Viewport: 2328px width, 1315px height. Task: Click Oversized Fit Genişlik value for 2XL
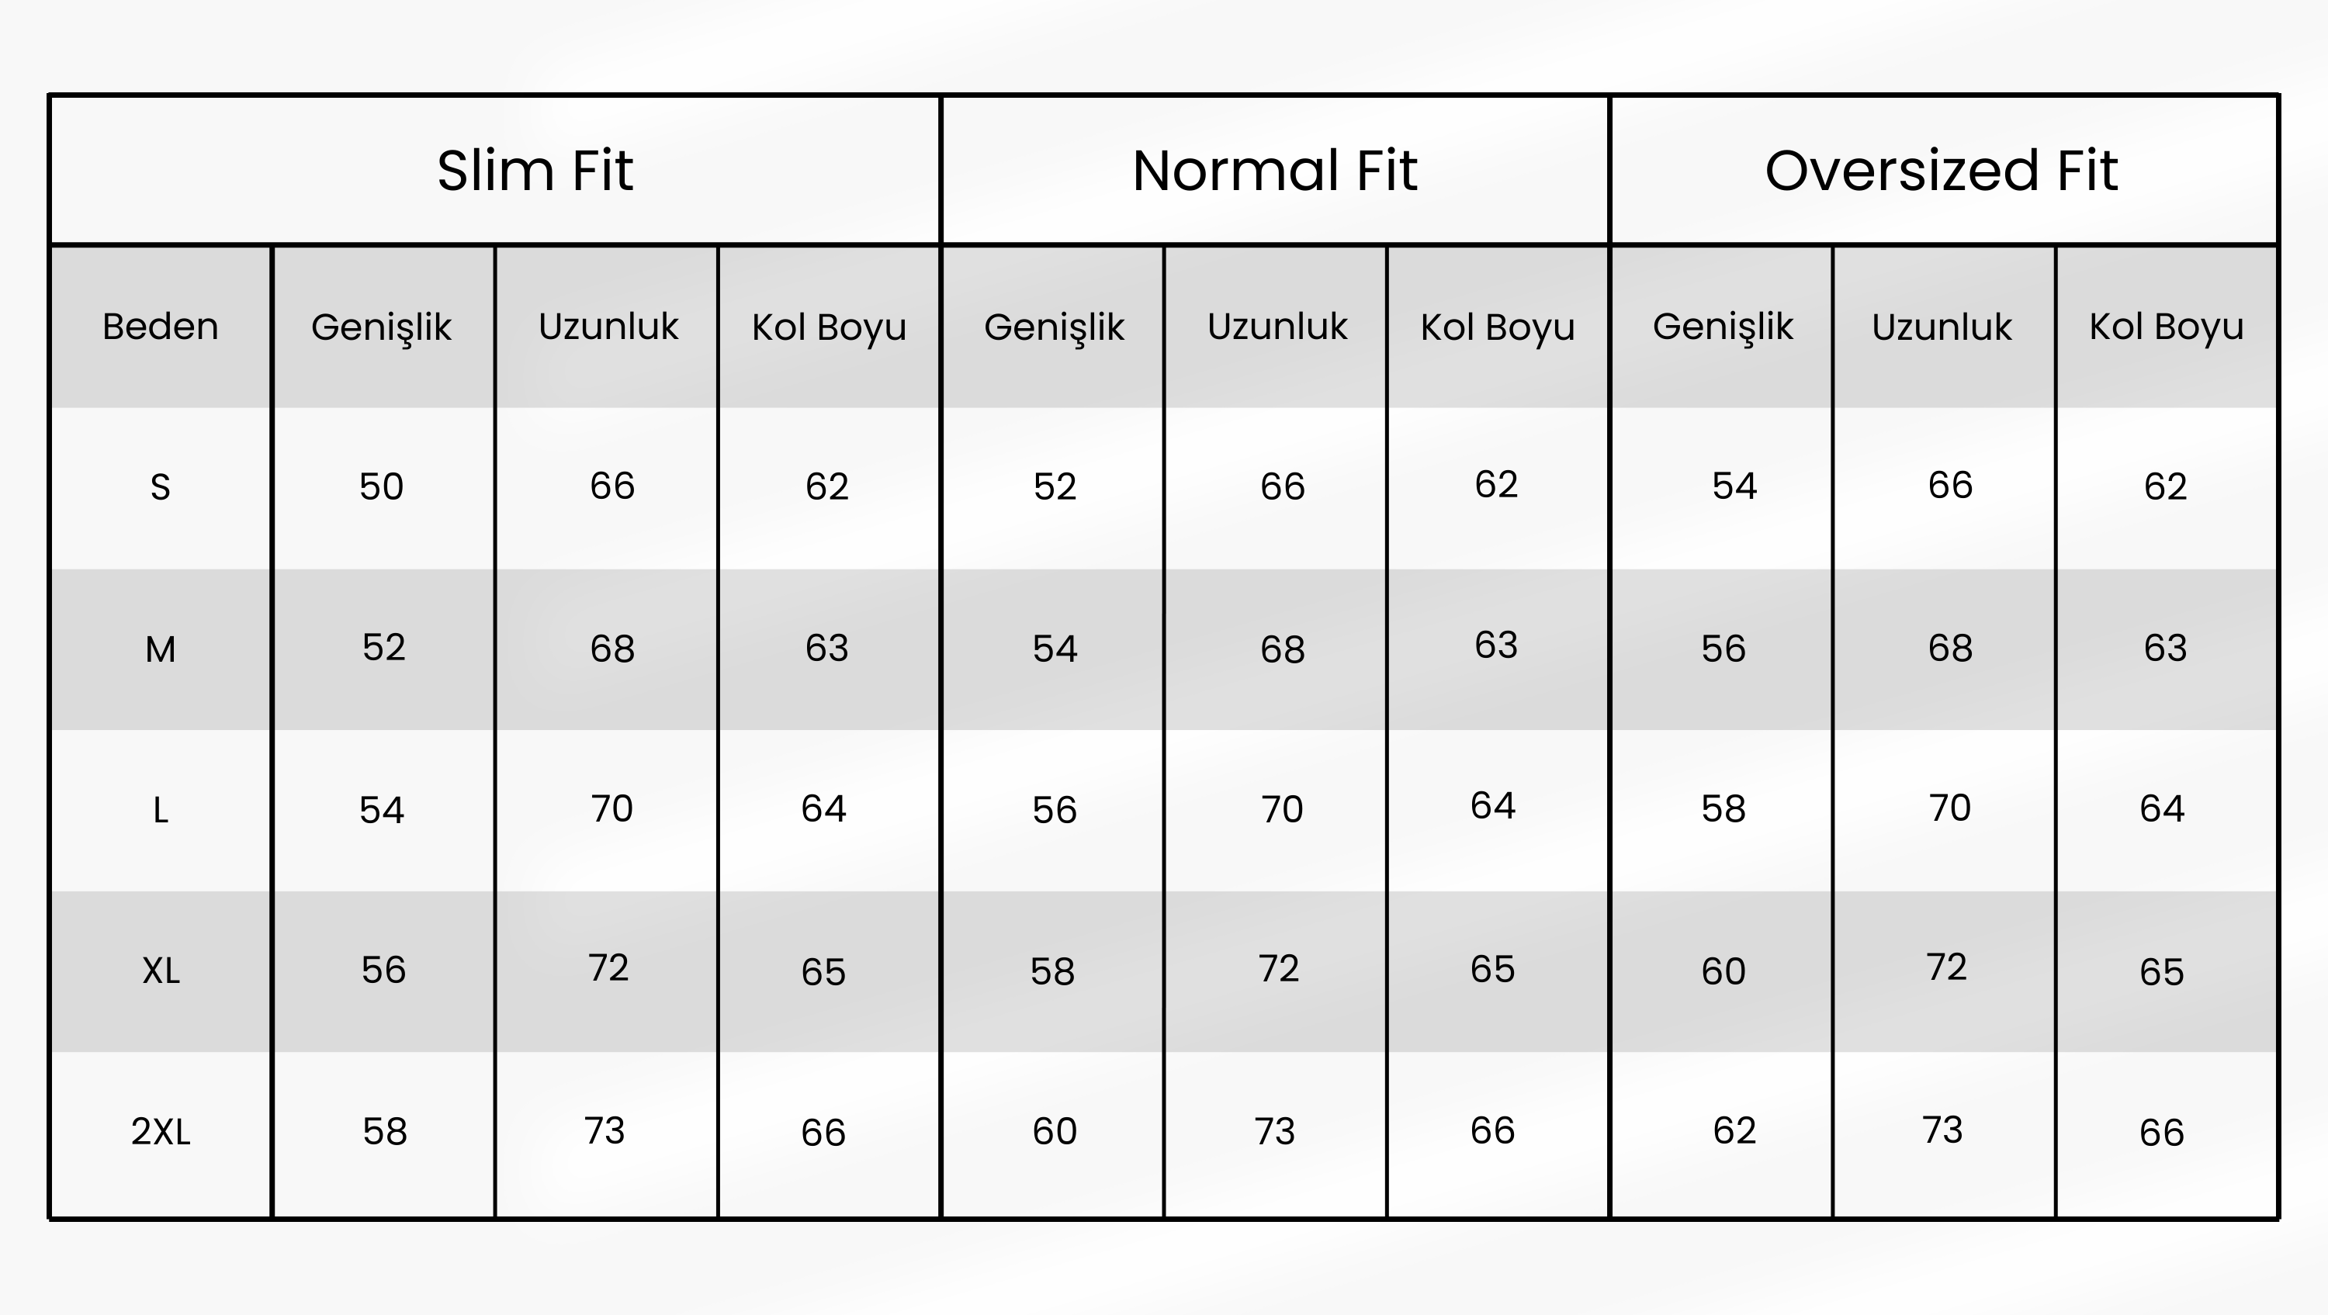1734,1130
